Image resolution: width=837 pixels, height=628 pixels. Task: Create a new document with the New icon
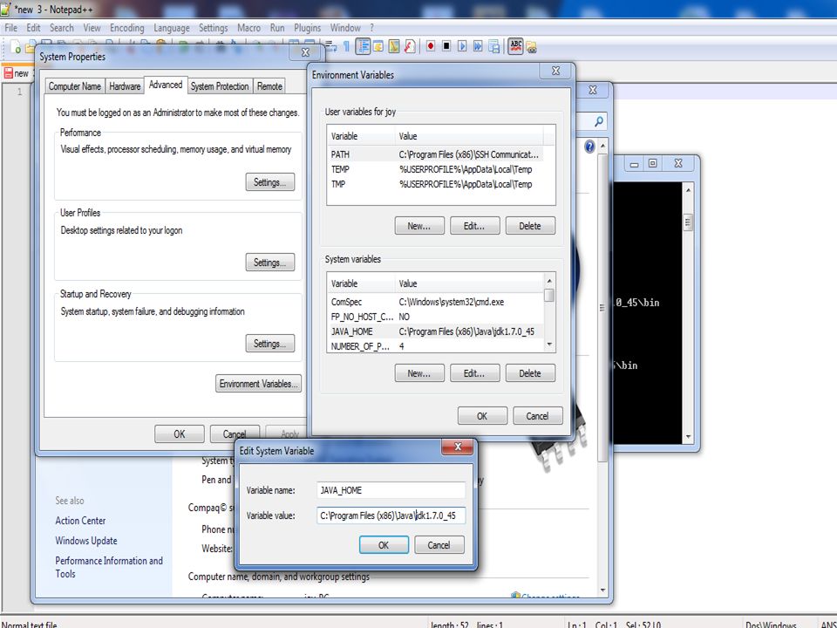click(16, 47)
